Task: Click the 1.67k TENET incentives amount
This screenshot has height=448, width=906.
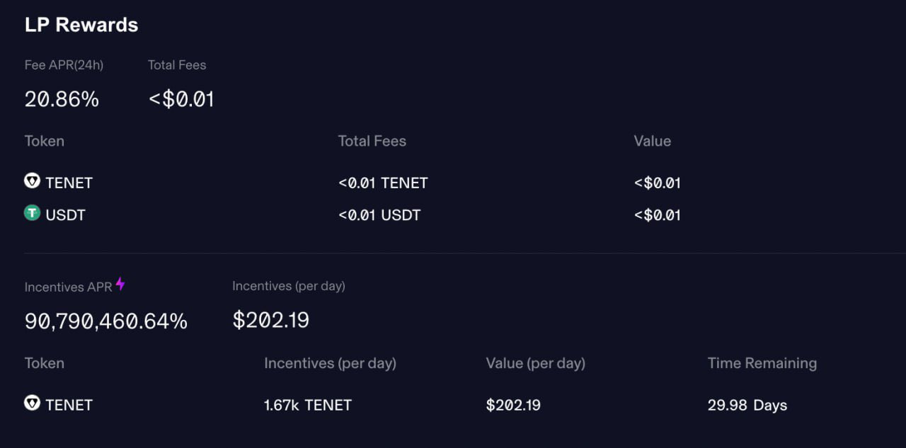Action: point(308,406)
